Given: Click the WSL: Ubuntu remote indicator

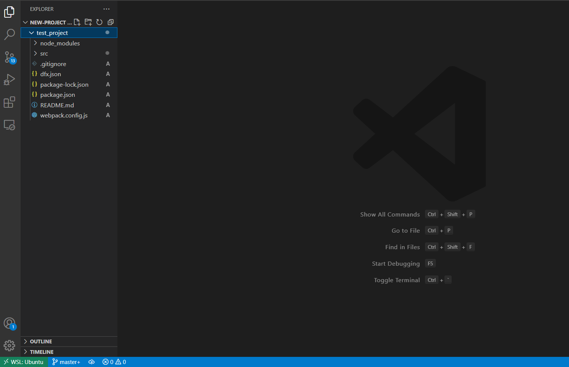Looking at the screenshot, I should (24, 362).
